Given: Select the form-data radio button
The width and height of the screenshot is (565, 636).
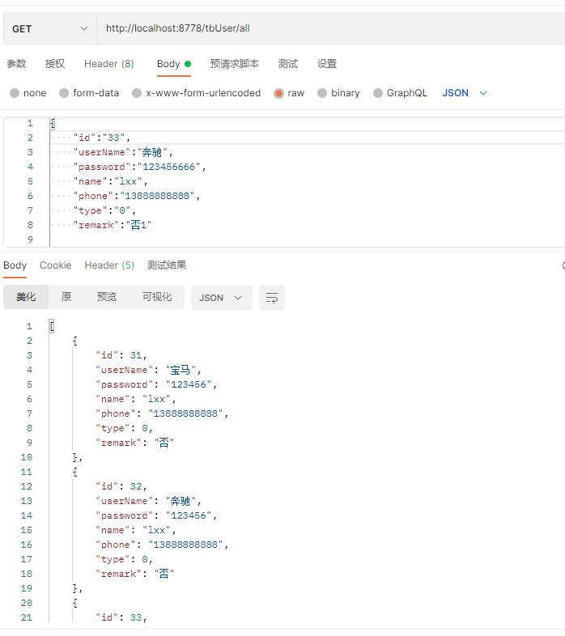Looking at the screenshot, I should (x=64, y=93).
